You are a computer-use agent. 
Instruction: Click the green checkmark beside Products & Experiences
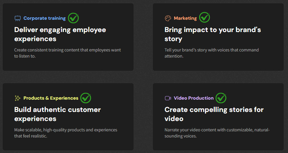click(86, 98)
